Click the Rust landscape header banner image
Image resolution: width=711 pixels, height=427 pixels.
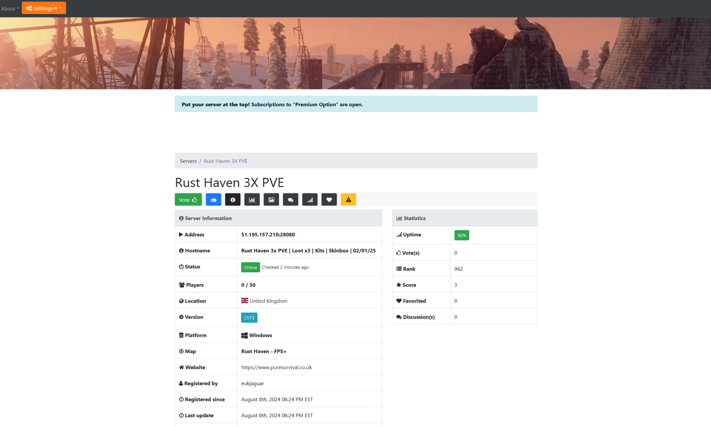pyautogui.click(x=355, y=53)
